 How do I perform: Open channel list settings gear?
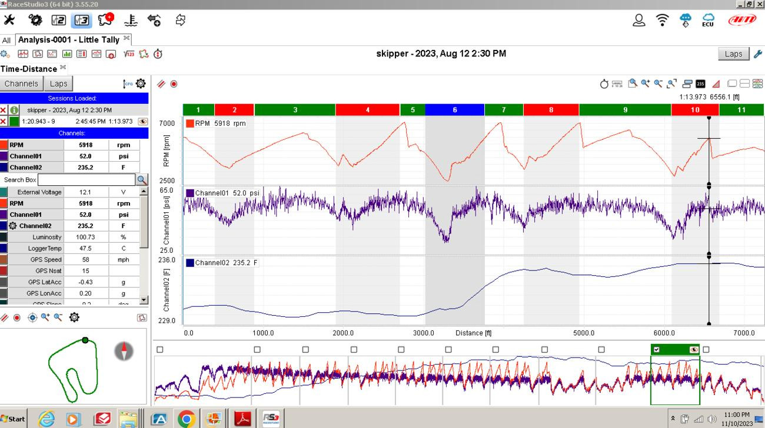tap(141, 83)
